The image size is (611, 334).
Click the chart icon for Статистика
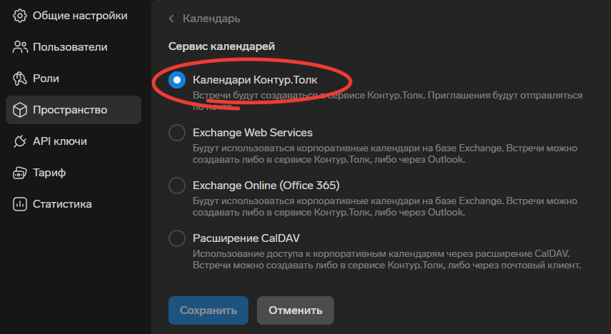[x=20, y=204]
